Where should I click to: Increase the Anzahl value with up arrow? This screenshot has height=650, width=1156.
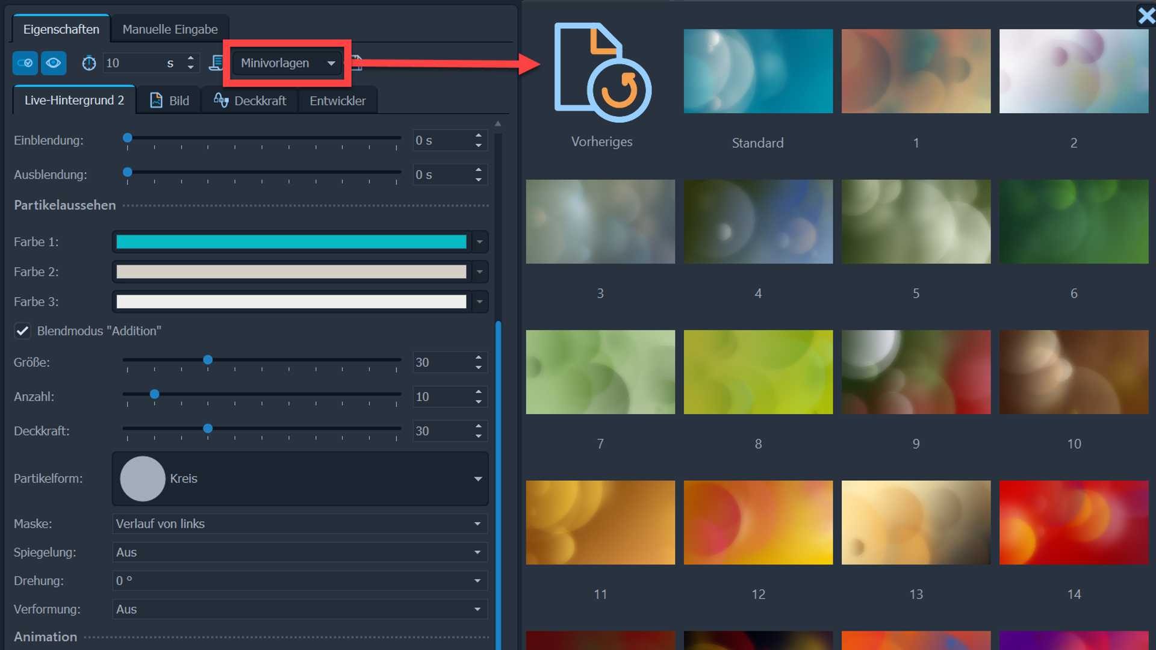pos(479,392)
